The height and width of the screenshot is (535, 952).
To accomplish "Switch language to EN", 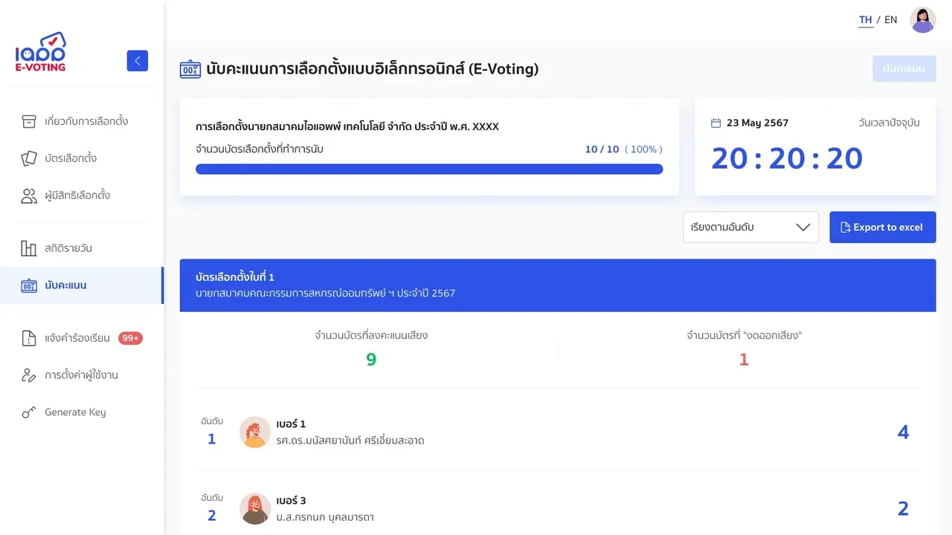I will 891,20.
